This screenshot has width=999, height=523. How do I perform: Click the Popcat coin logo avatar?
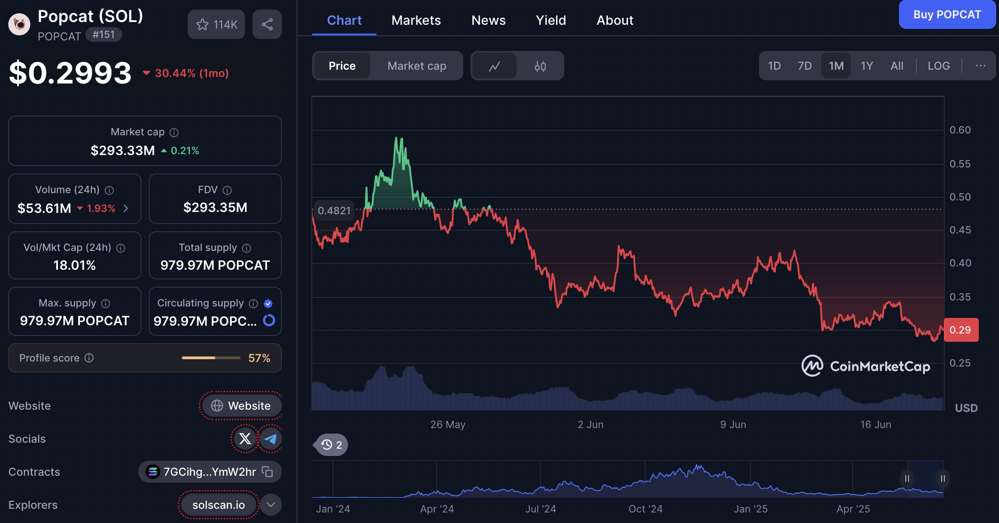click(19, 24)
